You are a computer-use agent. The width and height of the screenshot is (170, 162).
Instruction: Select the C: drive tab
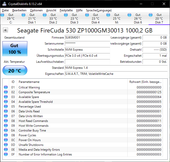click(x=11, y=18)
